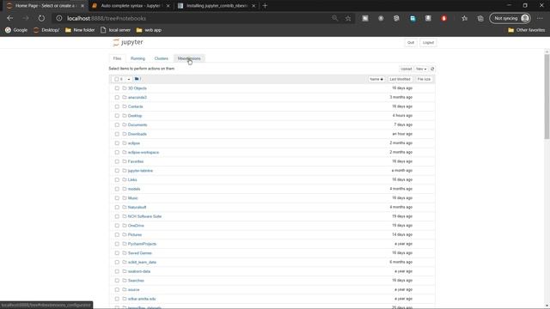Click the zoom magnifier in address bar
Viewport: 550px width, 309px height.
tap(334, 18)
